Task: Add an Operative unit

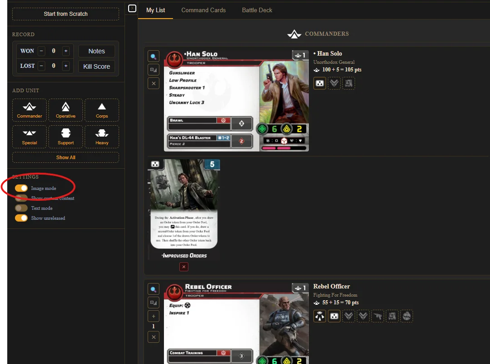Action: point(66,110)
